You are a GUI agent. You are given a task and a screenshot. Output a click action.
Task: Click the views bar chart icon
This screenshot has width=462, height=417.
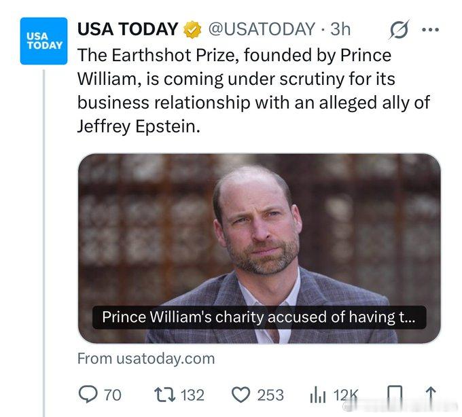[x=318, y=395]
